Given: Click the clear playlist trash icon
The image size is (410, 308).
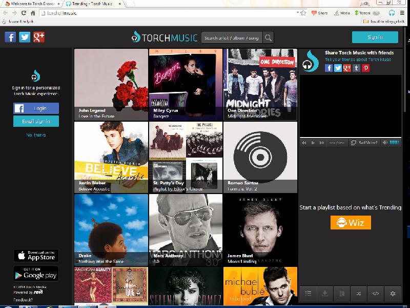Looking at the screenshot, I should tap(342, 294).
